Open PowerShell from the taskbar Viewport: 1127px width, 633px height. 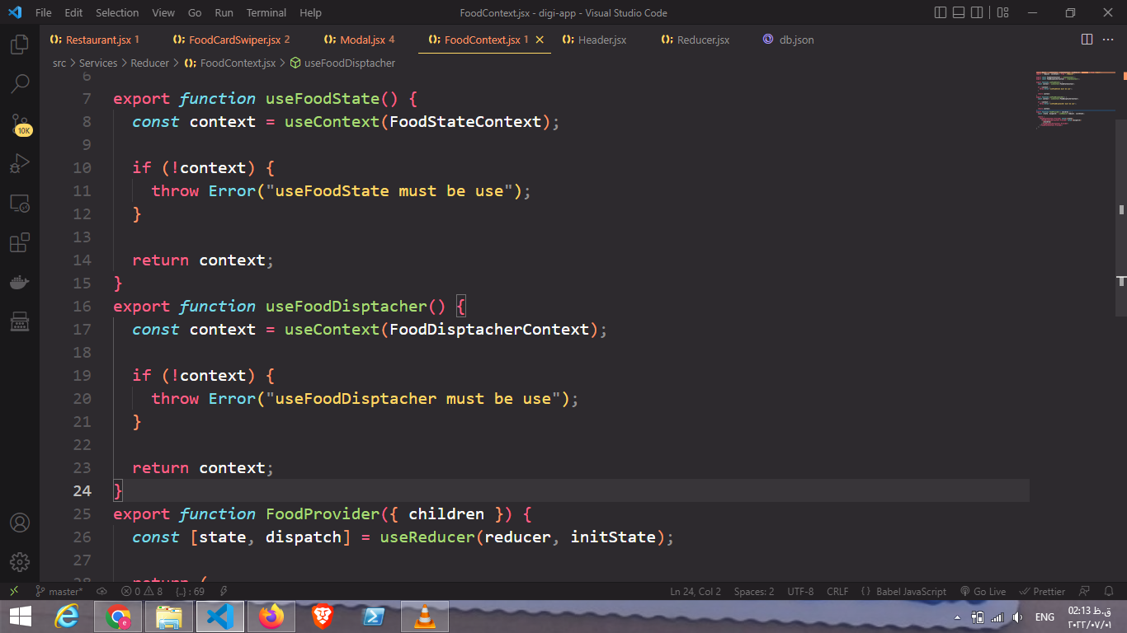[x=374, y=617]
